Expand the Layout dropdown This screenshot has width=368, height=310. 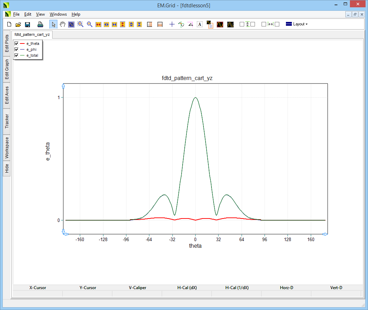(297, 24)
